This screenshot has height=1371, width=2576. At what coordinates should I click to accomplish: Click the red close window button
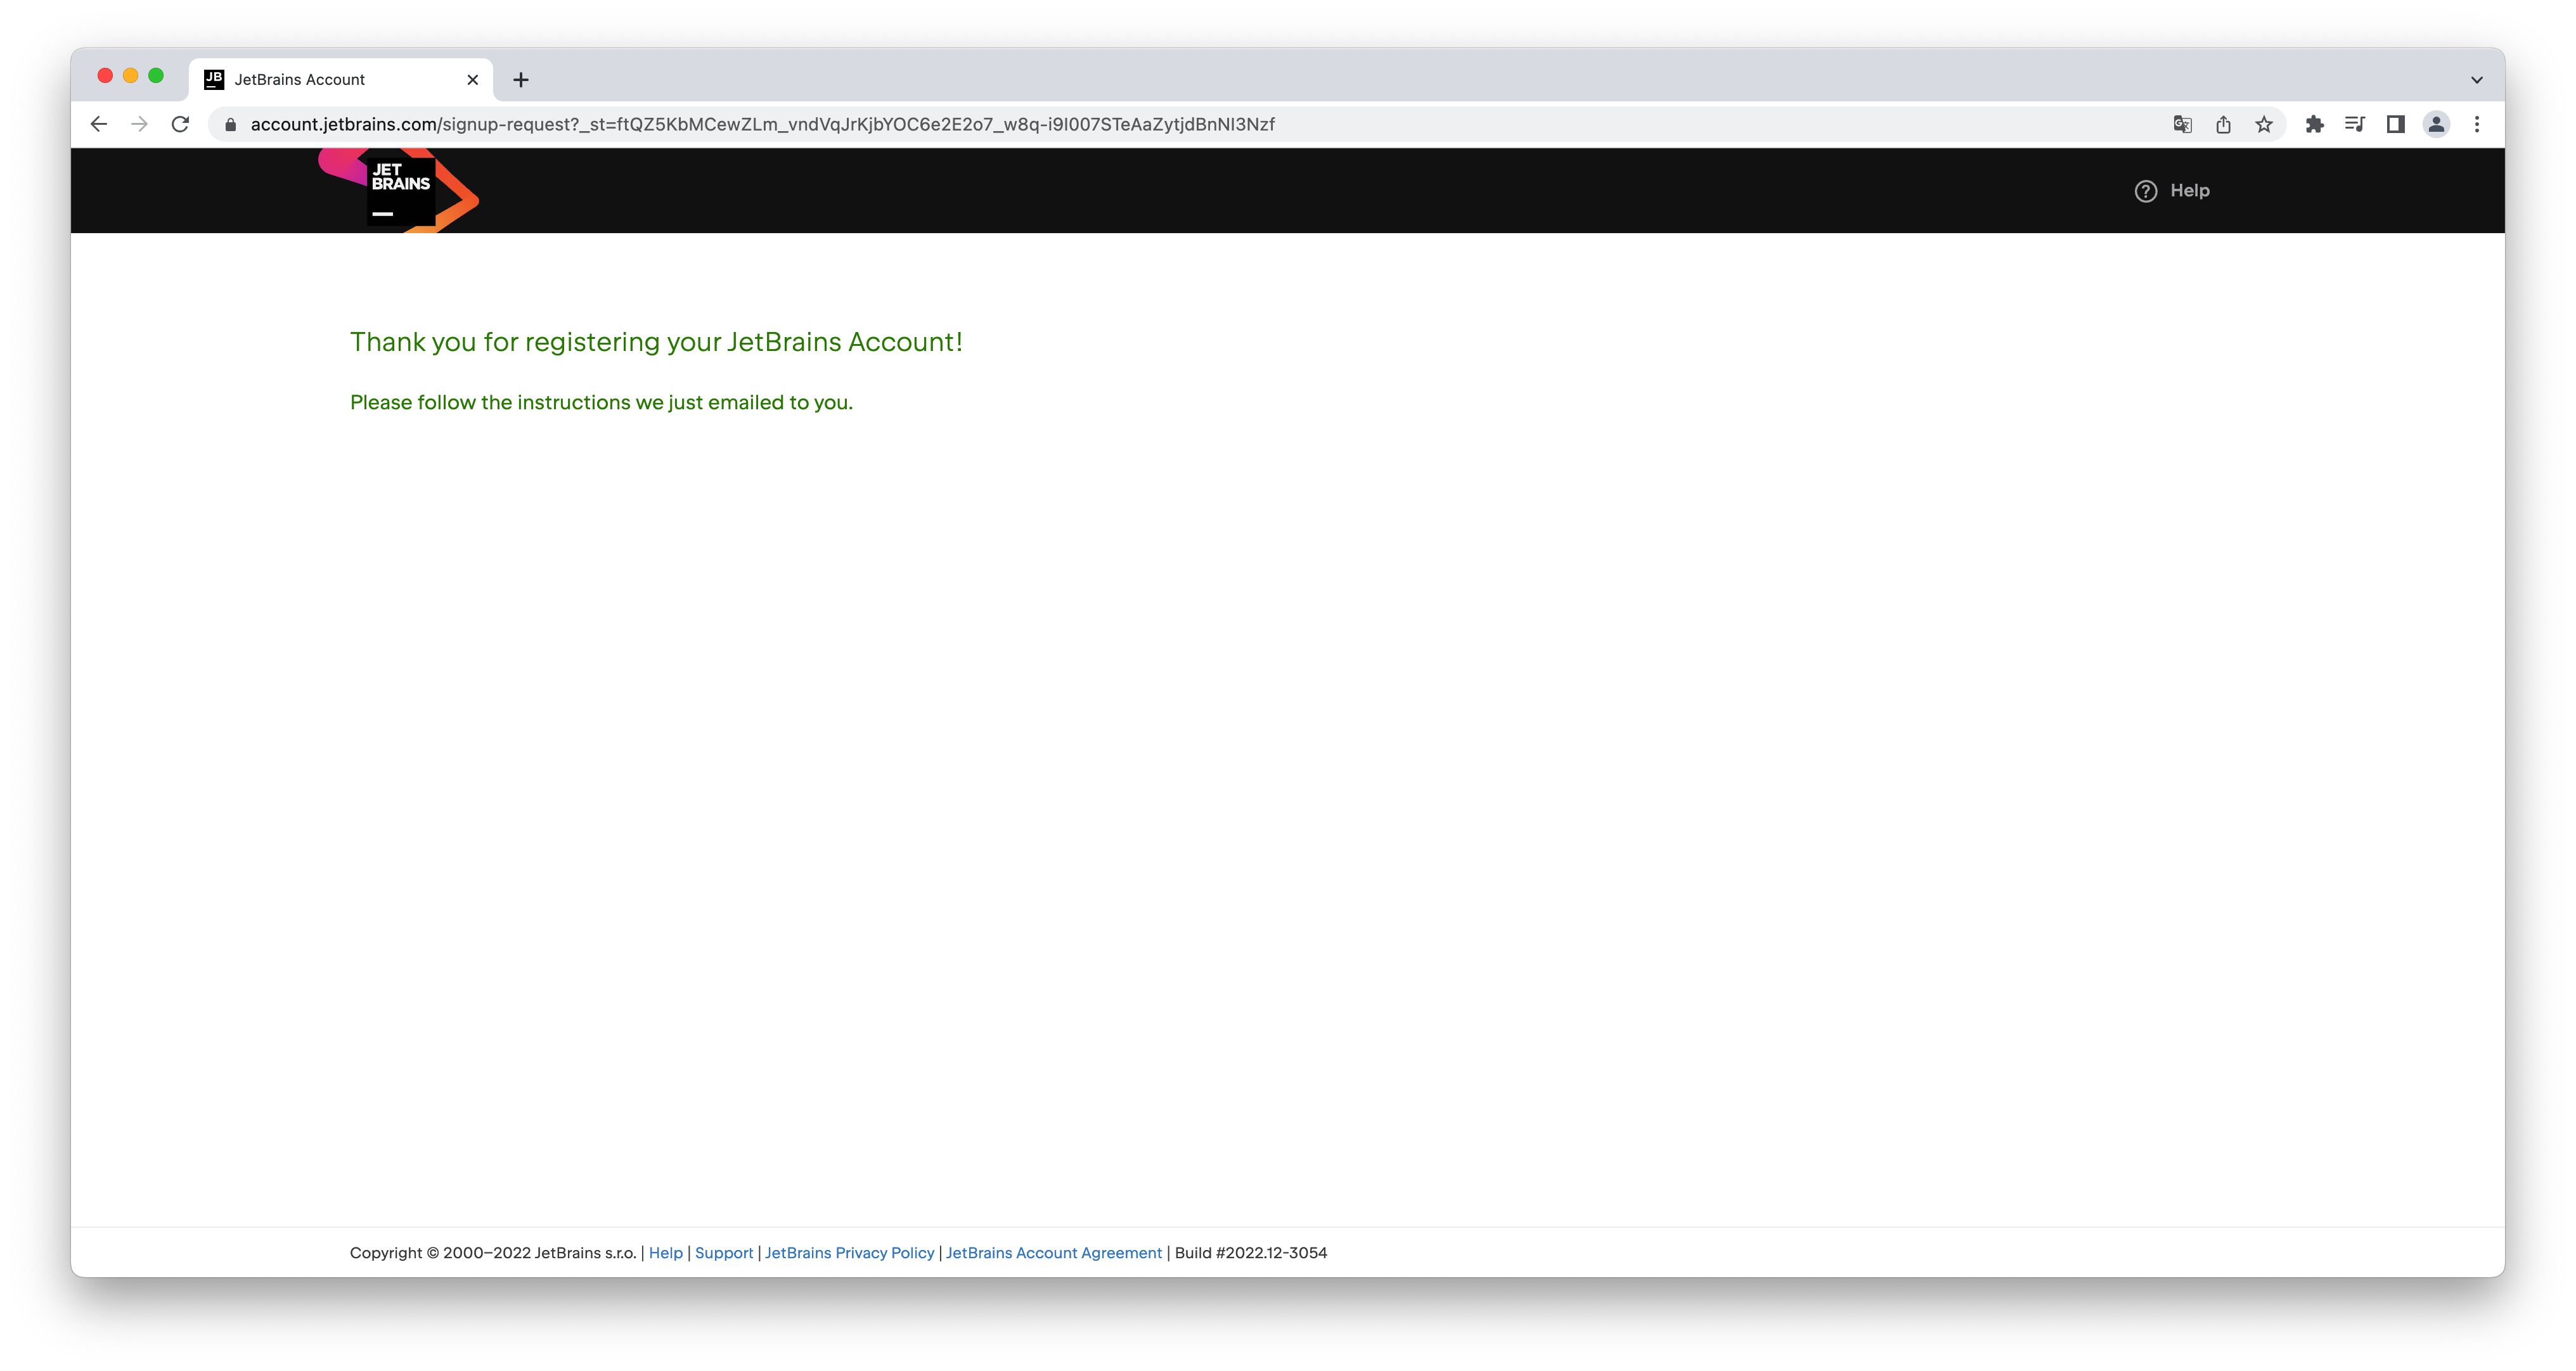click(105, 76)
